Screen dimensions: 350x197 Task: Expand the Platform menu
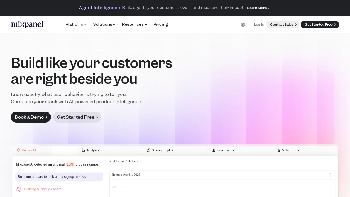click(x=76, y=24)
